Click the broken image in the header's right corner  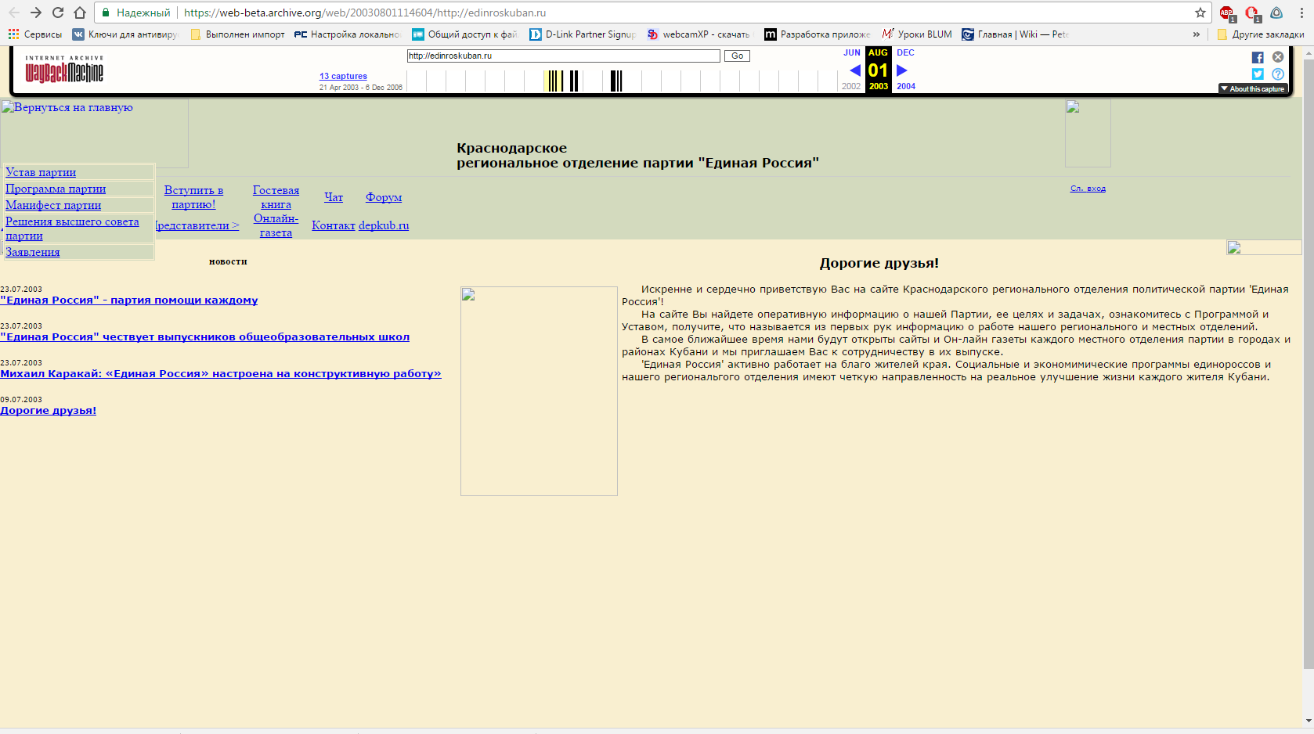click(x=1088, y=133)
